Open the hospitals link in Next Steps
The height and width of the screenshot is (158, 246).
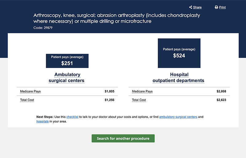[x=42, y=121]
